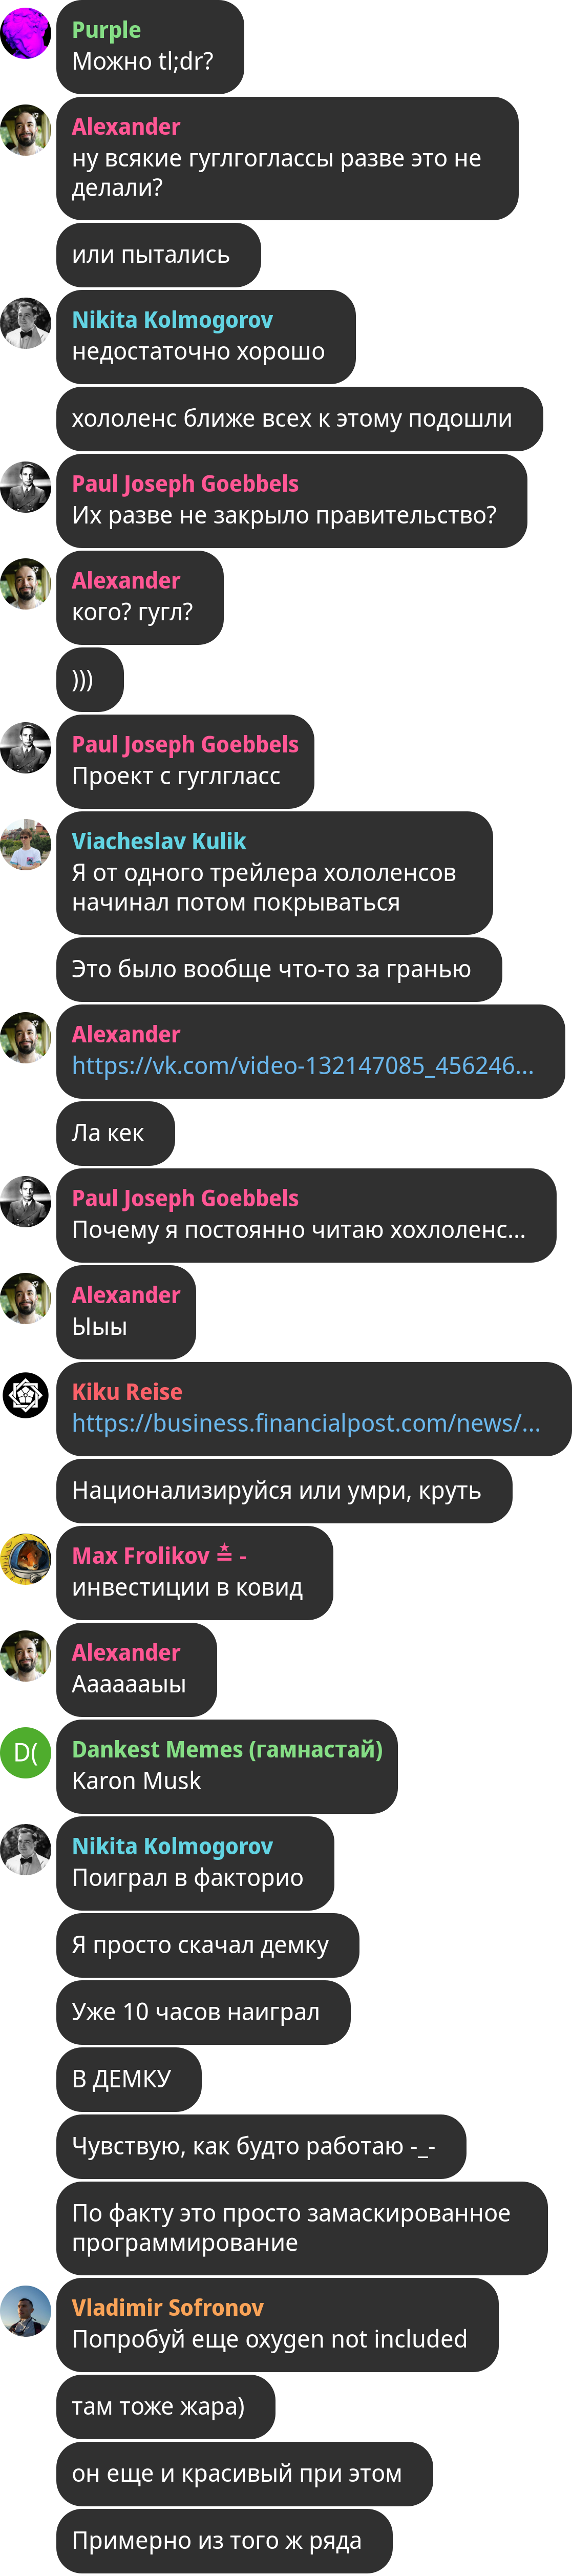Open Alexander's vk.com video link
The width and height of the screenshot is (572, 2576).
click(302, 1066)
